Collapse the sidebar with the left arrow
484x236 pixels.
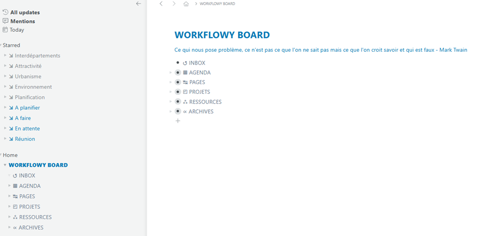pos(138,4)
